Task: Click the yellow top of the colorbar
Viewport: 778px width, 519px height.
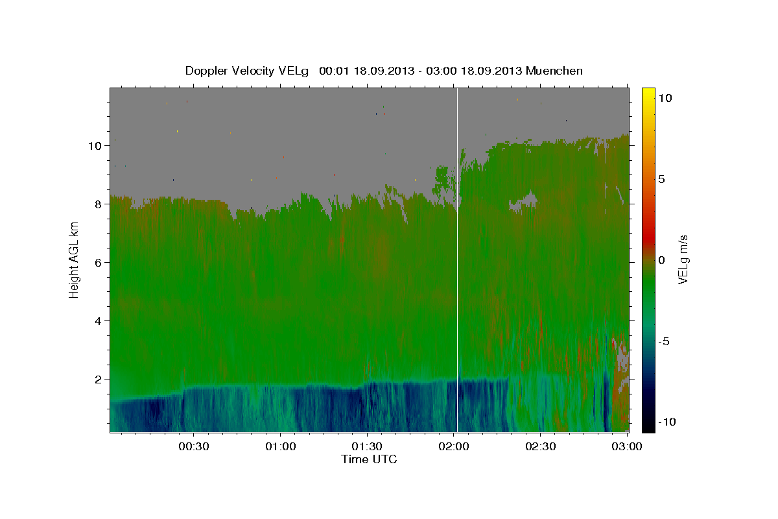Action: pos(648,94)
